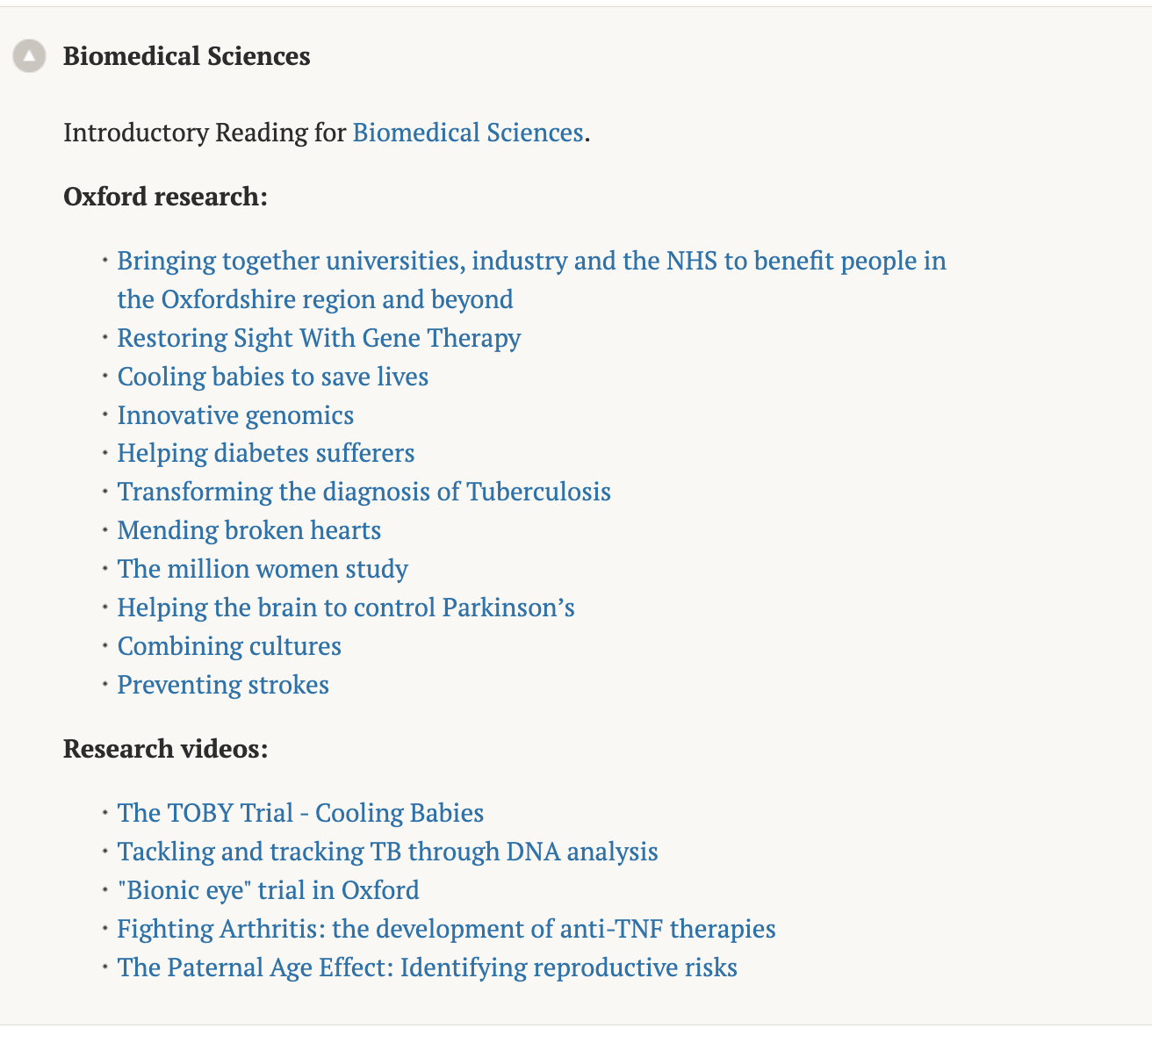
Task: Open The TOBY Trial - Cooling Babies video
Action: [x=300, y=813]
